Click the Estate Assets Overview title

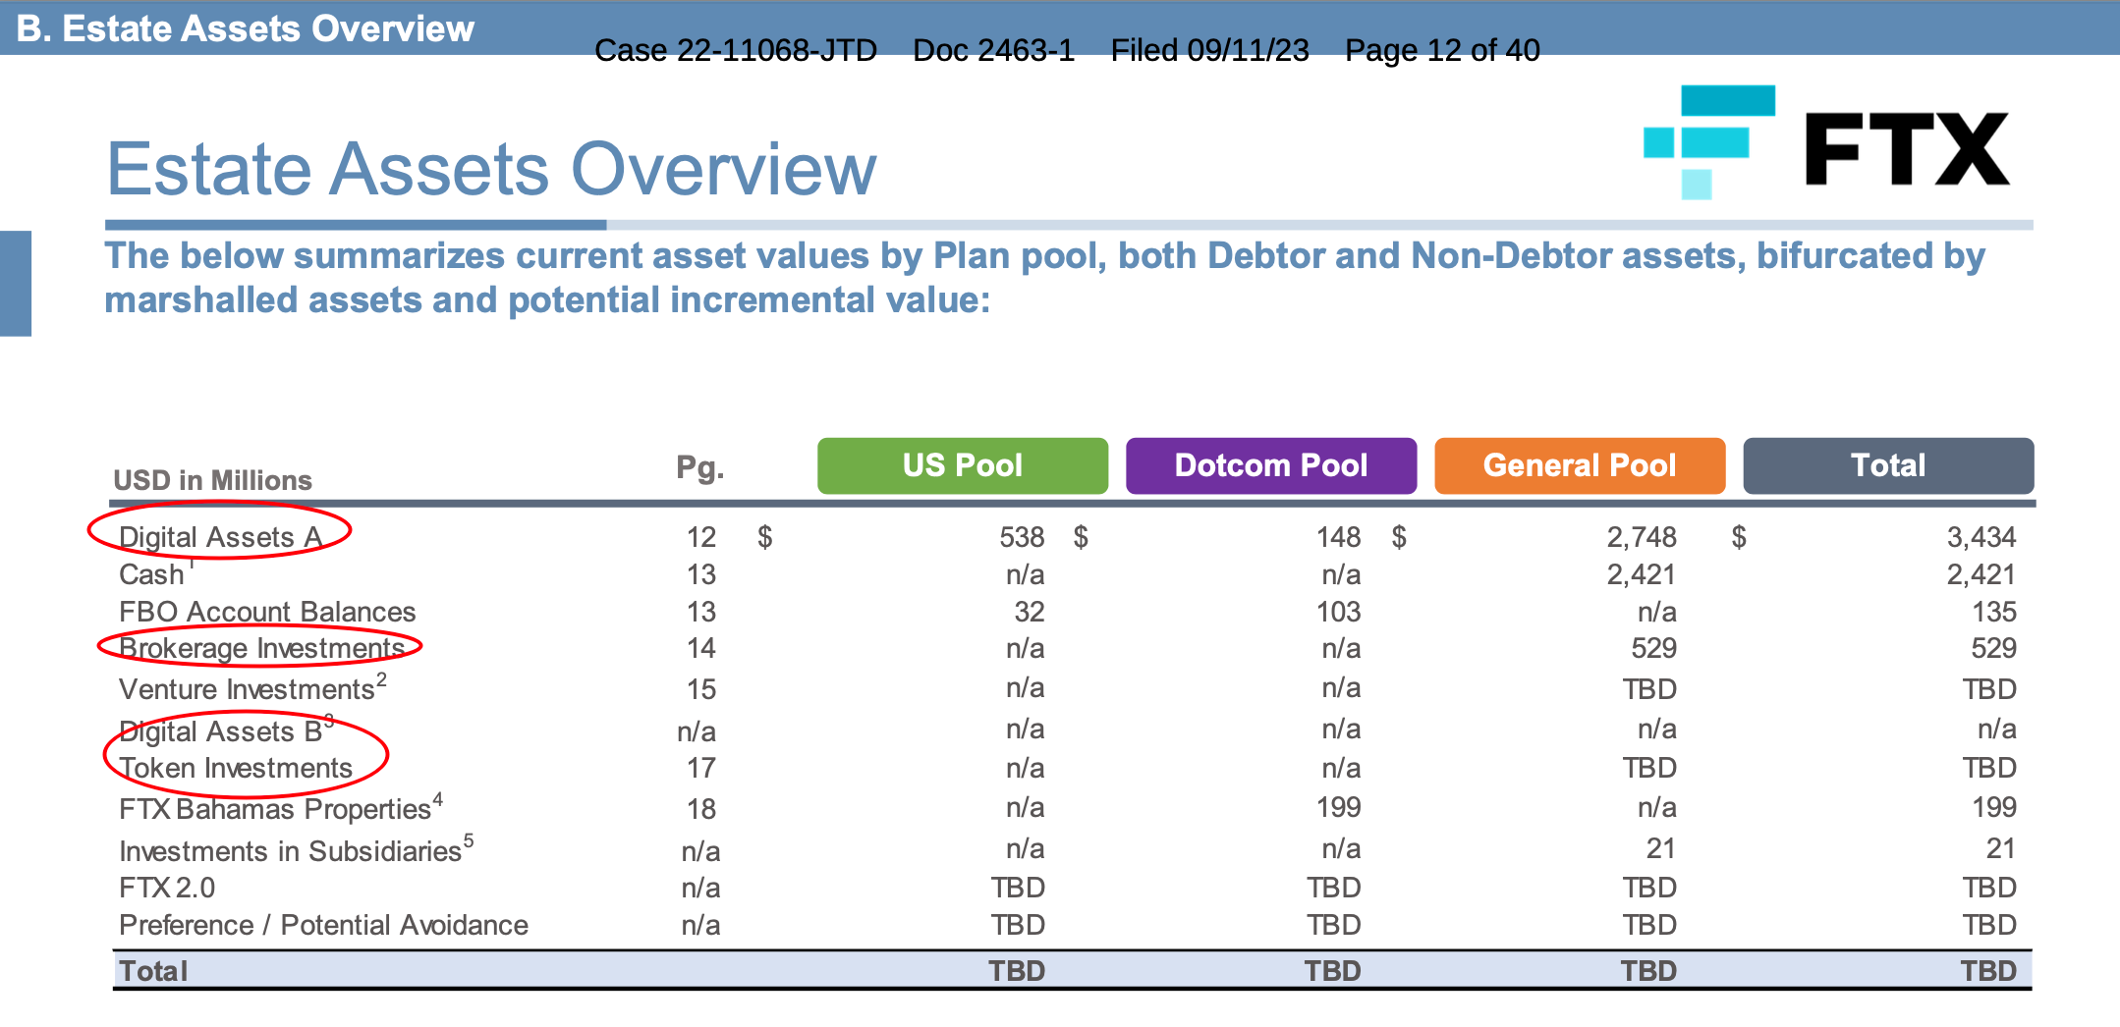491,170
